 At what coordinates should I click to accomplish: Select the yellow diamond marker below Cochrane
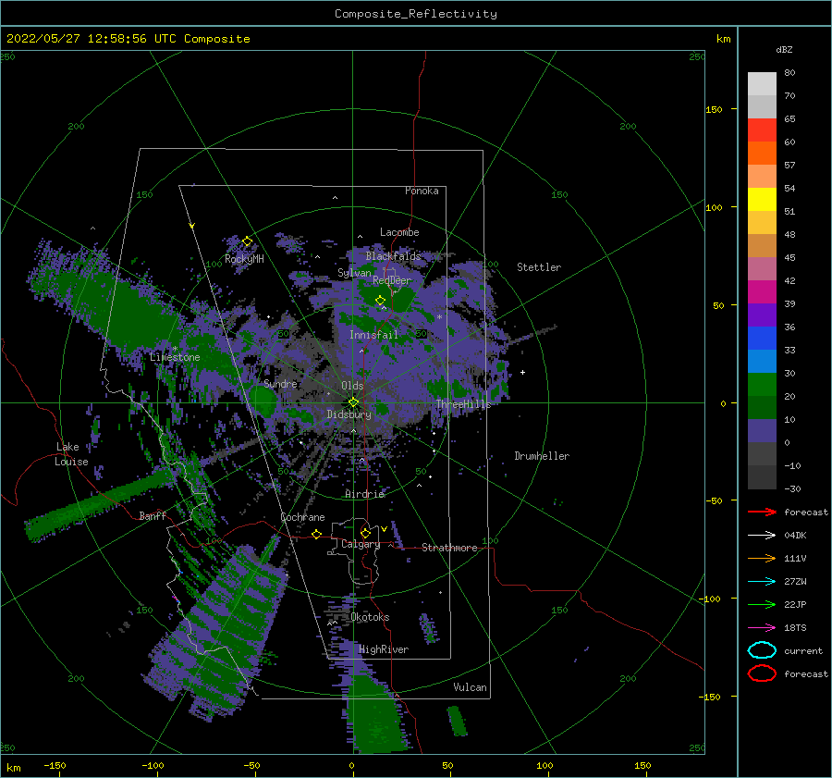click(x=316, y=534)
